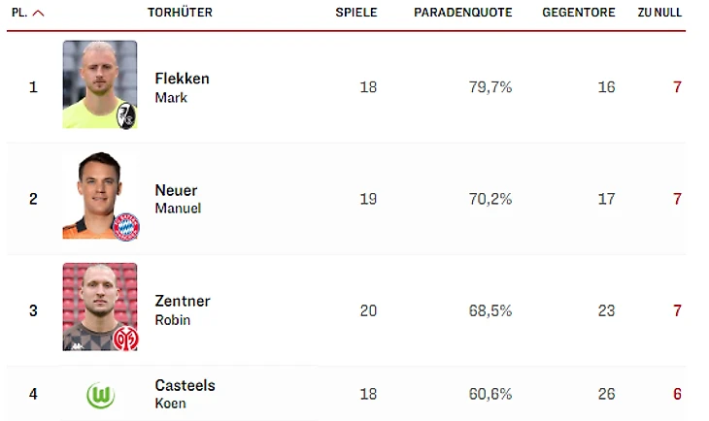Open the Zentner player link
The image size is (709, 421).
click(x=182, y=302)
